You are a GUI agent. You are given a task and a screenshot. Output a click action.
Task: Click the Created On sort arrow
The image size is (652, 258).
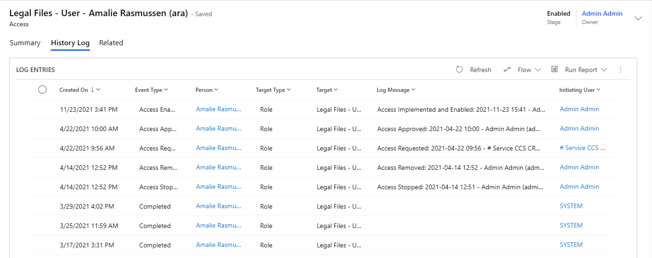tap(92, 90)
